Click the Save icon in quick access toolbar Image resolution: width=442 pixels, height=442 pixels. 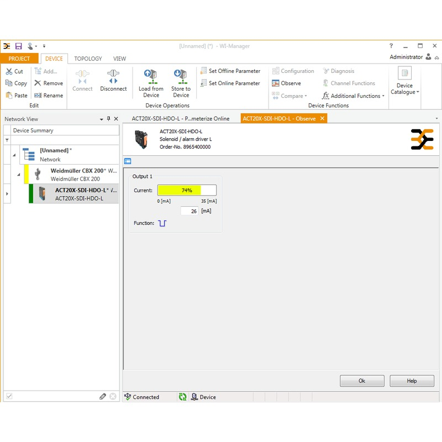pos(18,46)
